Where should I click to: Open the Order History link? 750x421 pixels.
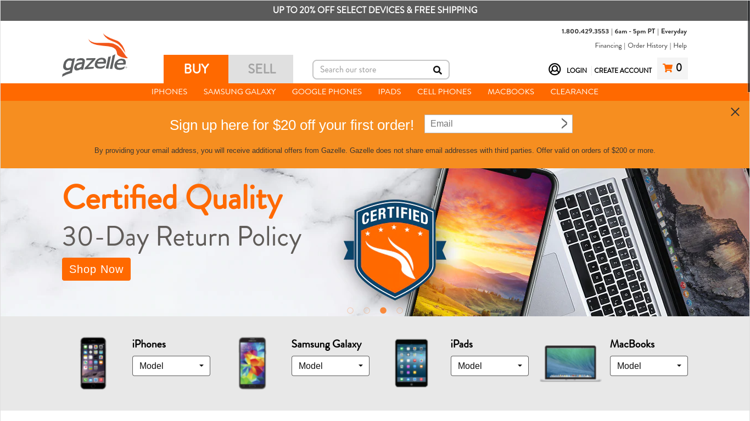[x=647, y=45]
